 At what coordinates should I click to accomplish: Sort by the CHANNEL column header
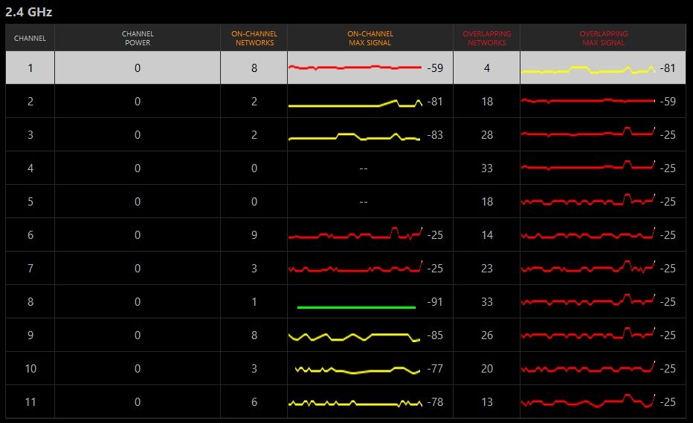coord(30,38)
